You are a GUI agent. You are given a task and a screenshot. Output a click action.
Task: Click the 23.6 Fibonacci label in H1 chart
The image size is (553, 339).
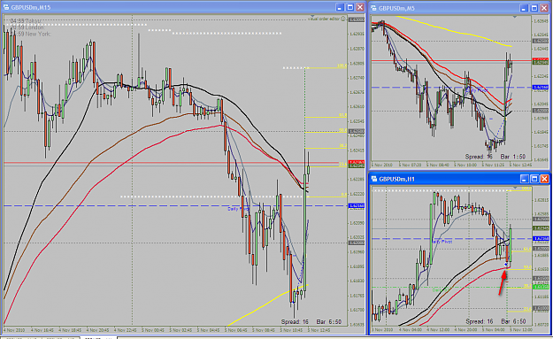(x=527, y=309)
